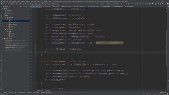Open the Code menu
The height and width of the screenshot is (95, 169).
19,1
